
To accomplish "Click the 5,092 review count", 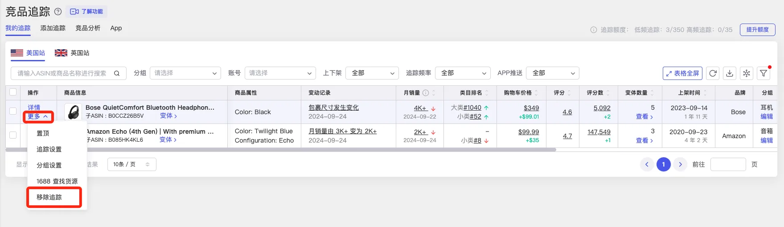I will point(602,108).
